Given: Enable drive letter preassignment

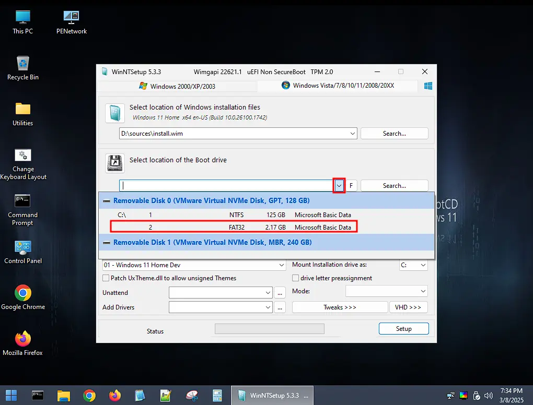Looking at the screenshot, I should (295, 278).
